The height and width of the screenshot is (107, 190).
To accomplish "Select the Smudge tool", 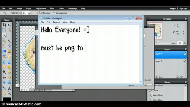I will coord(4,67).
